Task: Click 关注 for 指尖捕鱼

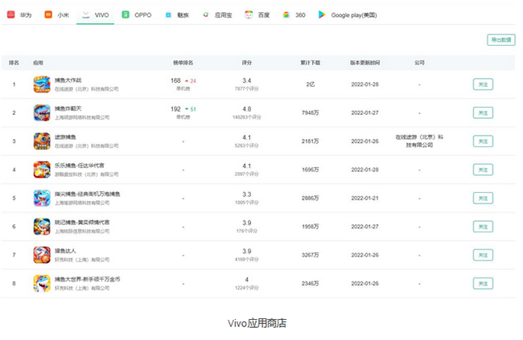Action: point(483,199)
